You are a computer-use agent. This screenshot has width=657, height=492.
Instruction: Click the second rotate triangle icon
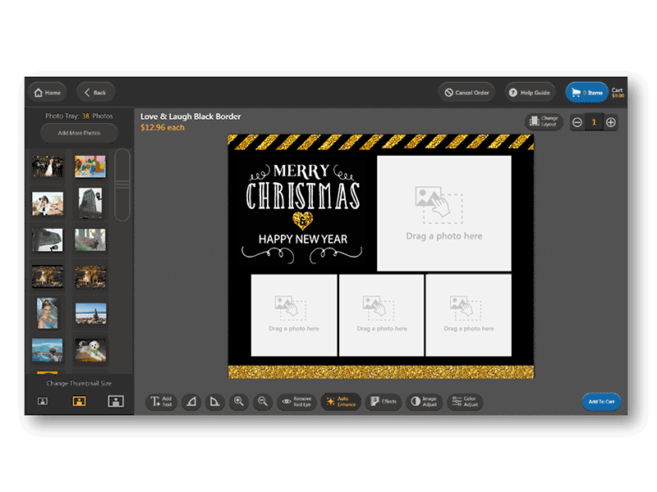[214, 402]
